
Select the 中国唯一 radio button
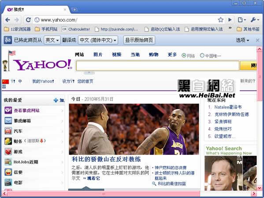202,55
